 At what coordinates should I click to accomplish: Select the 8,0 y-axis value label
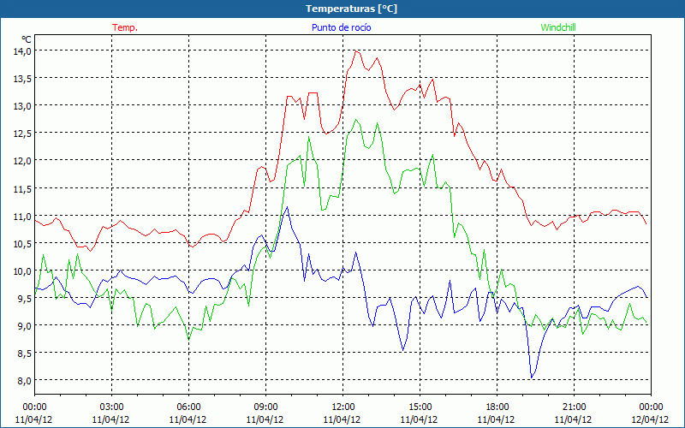[x=23, y=380]
